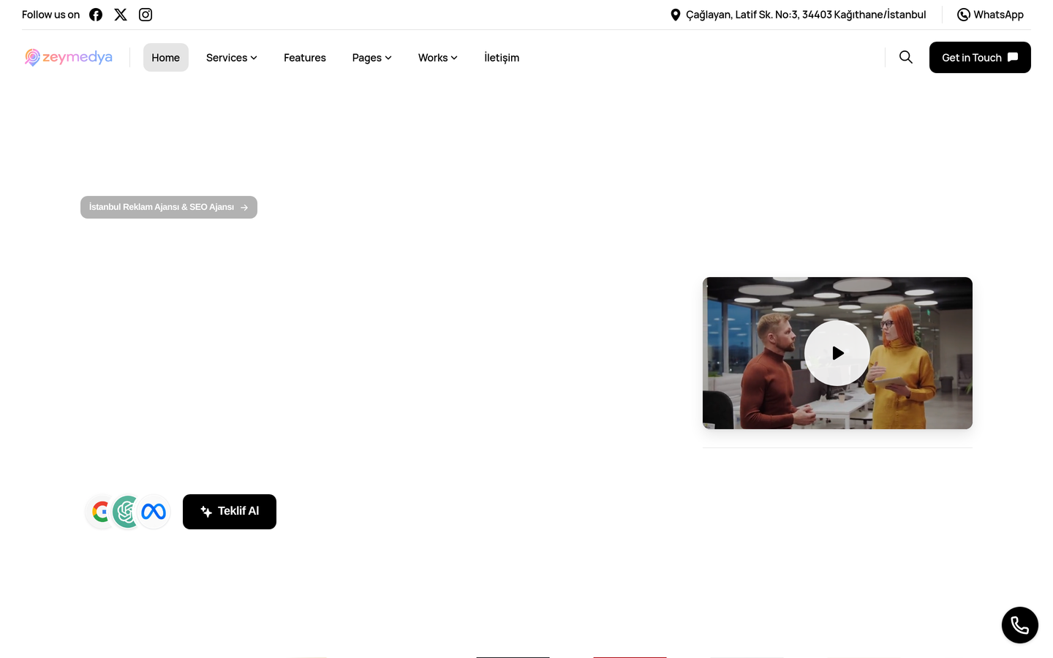Click the Teklif AI button
This screenshot has width=1053, height=658.
click(x=230, y=512)
